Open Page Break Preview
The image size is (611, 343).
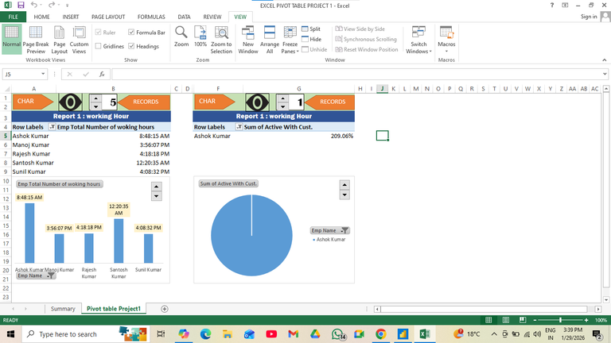(x=36, y=40)
